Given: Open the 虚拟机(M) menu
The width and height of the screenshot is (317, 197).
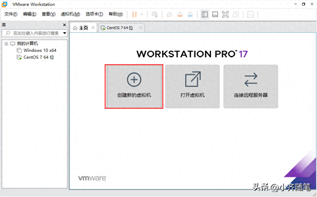Looking at the screenshot, I should pyautogui.click(x=71, y=14).
